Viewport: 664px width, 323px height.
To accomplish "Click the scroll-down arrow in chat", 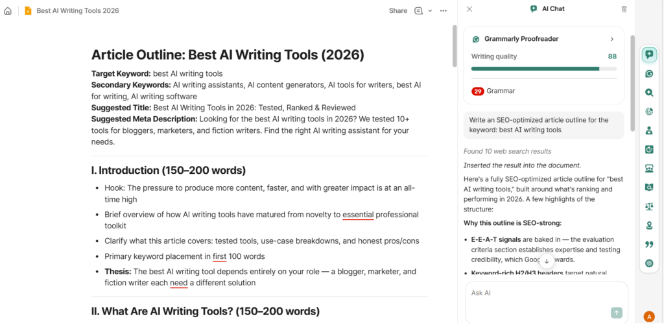I will click(546, 261).
